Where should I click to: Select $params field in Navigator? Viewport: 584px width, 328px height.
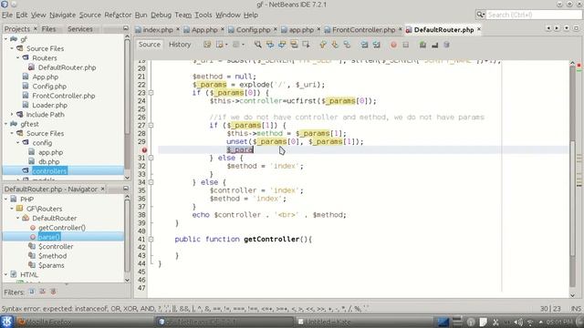pyautogui.click(x=51, y=265)
